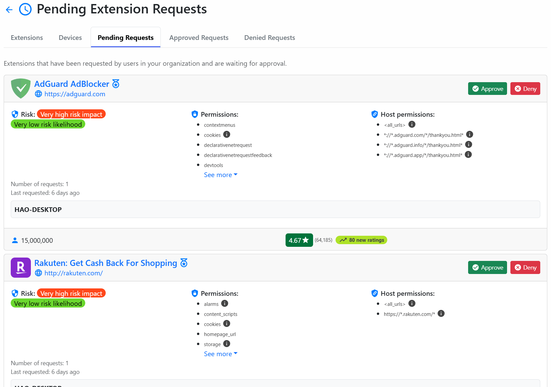This screenshot has height=387, width=551.
Task: Click the lock shield icon by AdGuard Permissions
Action: [x=195, y=114]
